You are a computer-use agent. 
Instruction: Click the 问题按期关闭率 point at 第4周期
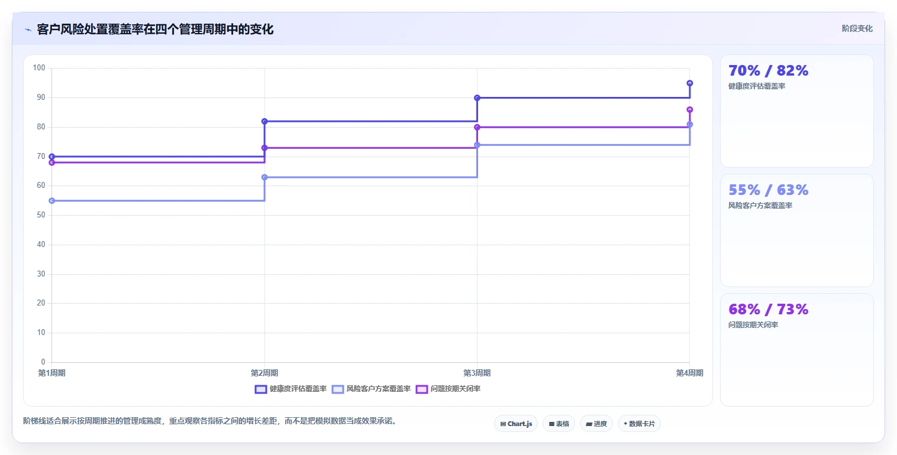[690, 109]
